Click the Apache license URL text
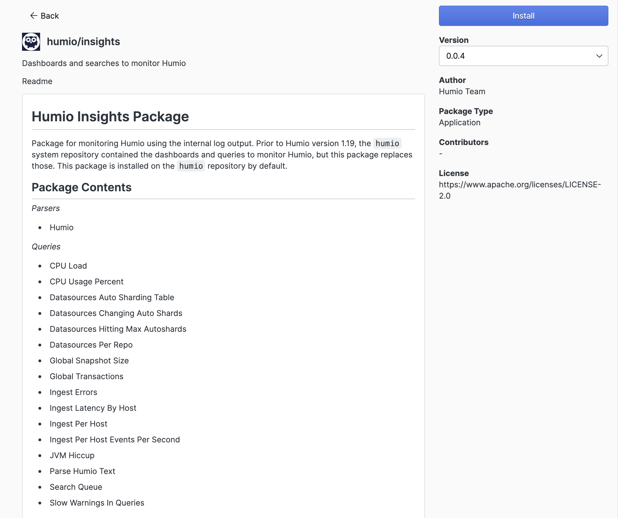The height and width of the screenshot is (518, 618). pyautogui.click(x=520, y=190)
